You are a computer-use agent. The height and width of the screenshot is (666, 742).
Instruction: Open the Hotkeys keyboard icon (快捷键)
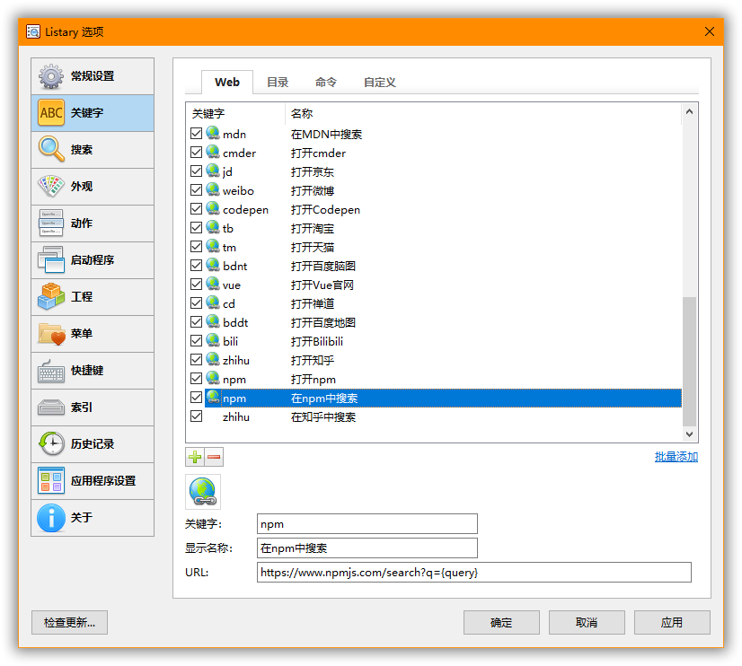click(51, 370)
